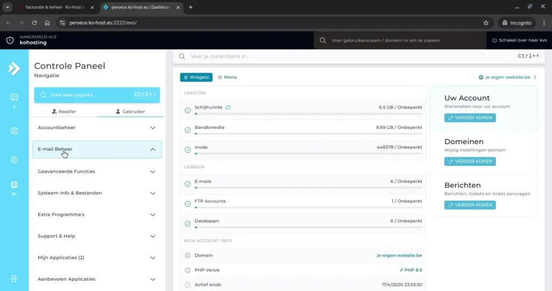Switch to the Gebruiker tab

130,111
